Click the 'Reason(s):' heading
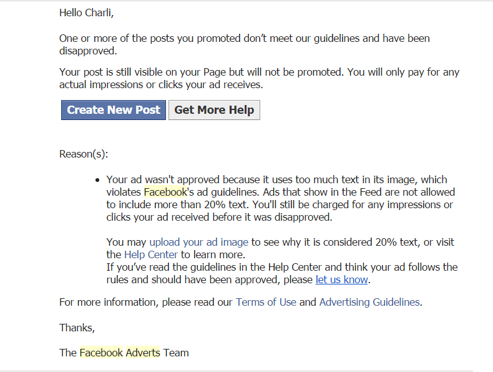The height and width of the screenshot is (372, 493). pyautogui.click(x=84, y=154)
